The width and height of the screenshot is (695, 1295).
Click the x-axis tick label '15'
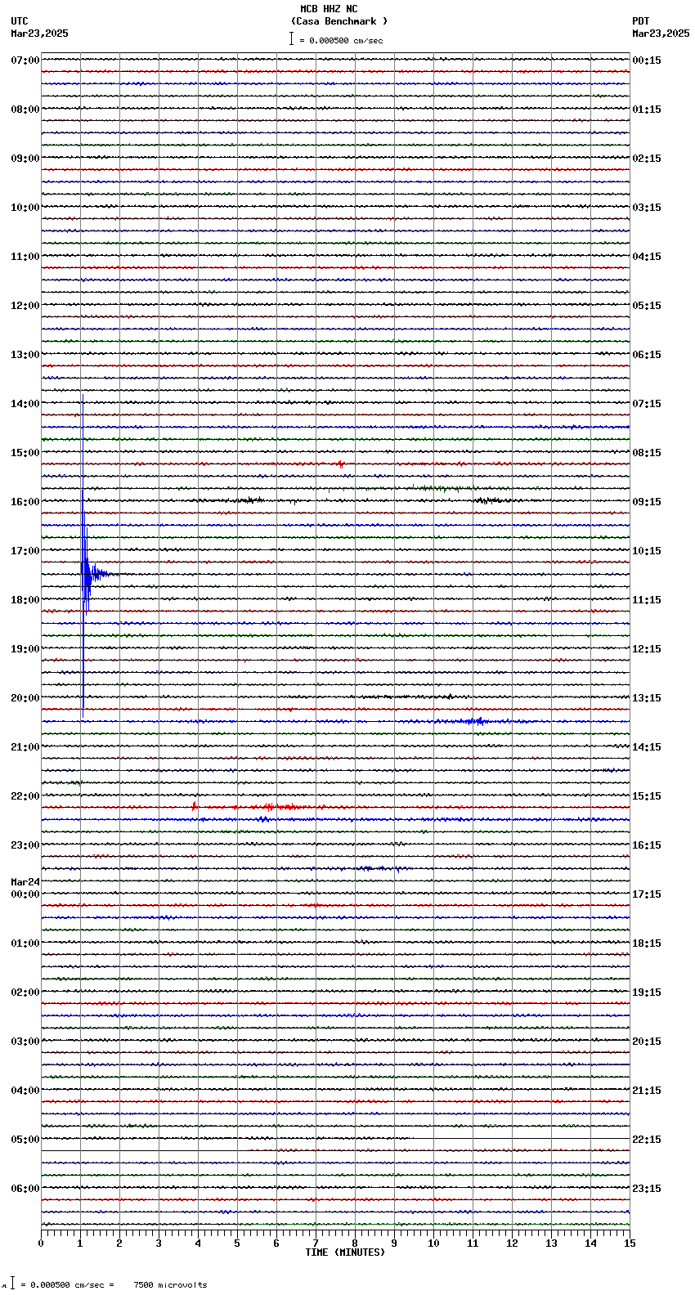click(x=629, y=1243)
